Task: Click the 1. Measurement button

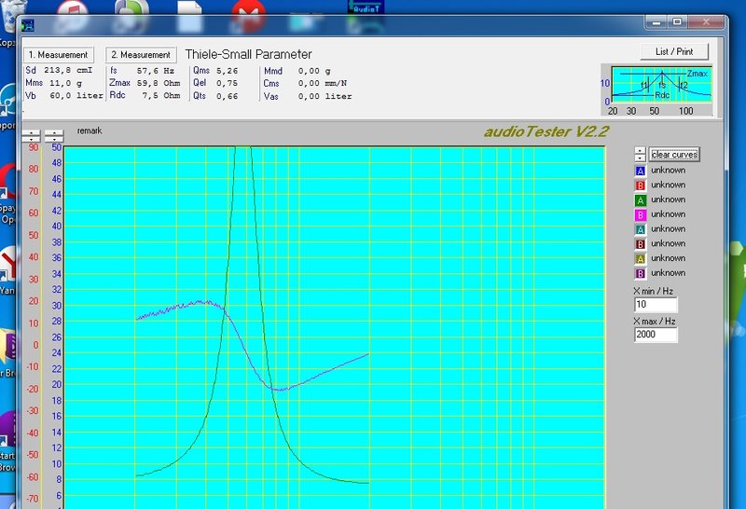Action: pyautogui.click(x=59, y=55)
